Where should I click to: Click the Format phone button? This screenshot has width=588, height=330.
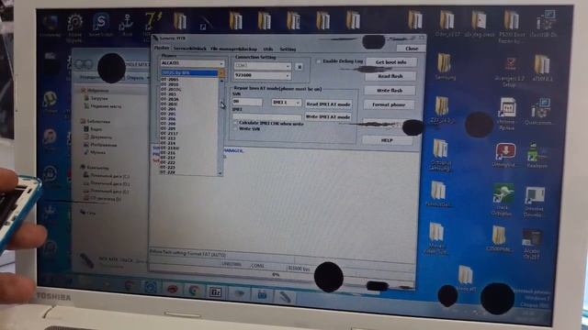(389, 104)
